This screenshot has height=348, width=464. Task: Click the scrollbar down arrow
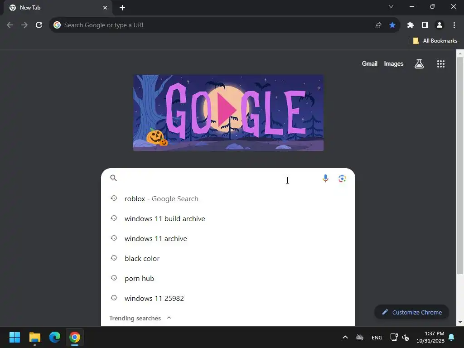click(x=460, y=322)
